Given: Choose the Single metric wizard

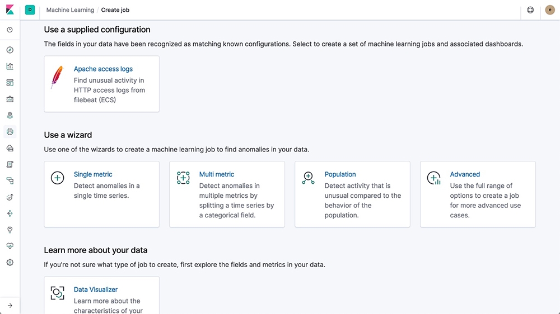Looking at the screenshot, I should pos(101,194).
